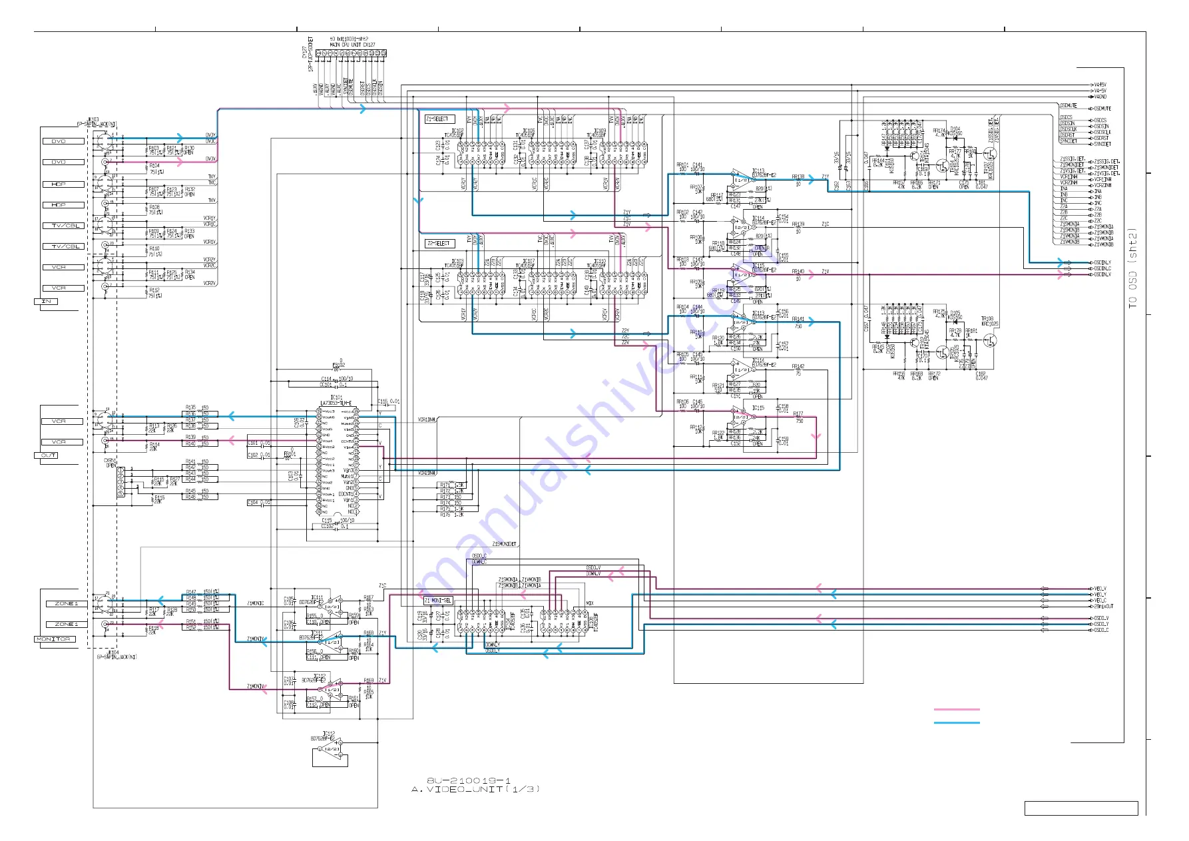The width and height of the screenshot is (1189, 841).
Task: Click the drawing number "8U-210019-1"
Action: (469, 780)
